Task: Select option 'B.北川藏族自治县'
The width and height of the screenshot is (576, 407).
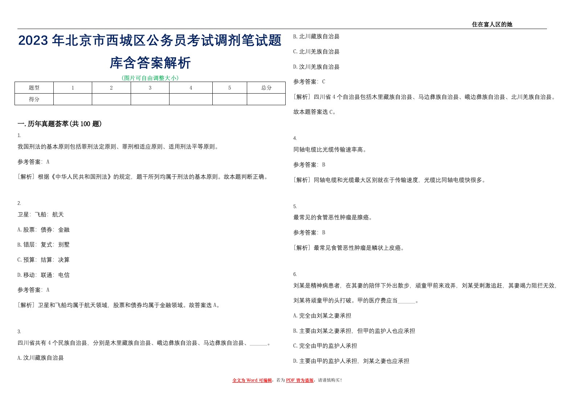Action: [316, 36]
